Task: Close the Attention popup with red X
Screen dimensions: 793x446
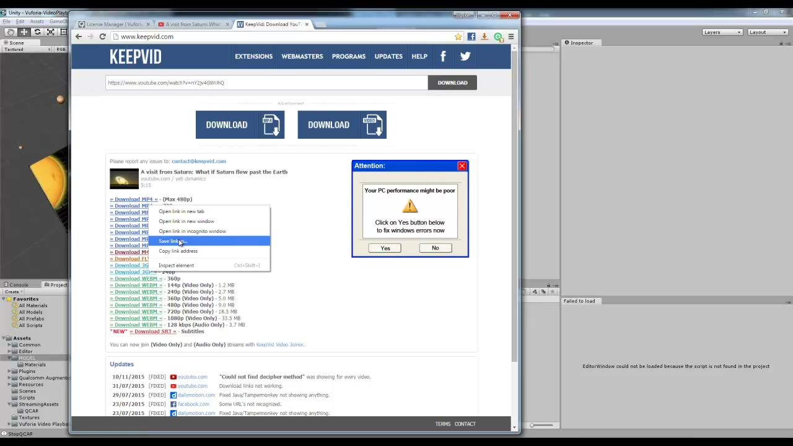Action: tap(462, 166)
